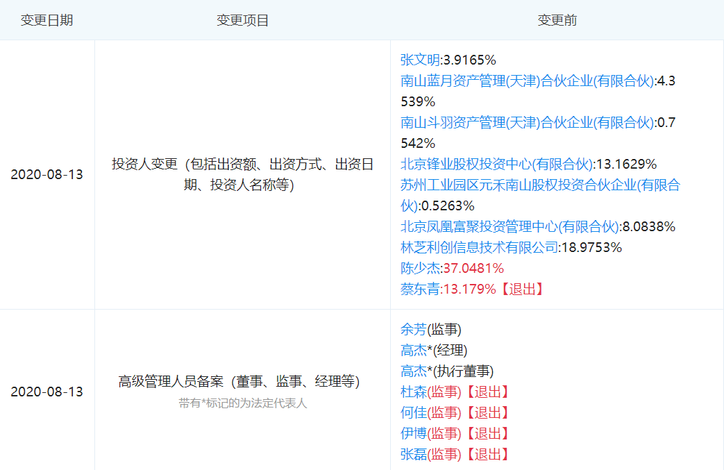
Task: Select the 变更前 column header
Action: tap(557, 20)
